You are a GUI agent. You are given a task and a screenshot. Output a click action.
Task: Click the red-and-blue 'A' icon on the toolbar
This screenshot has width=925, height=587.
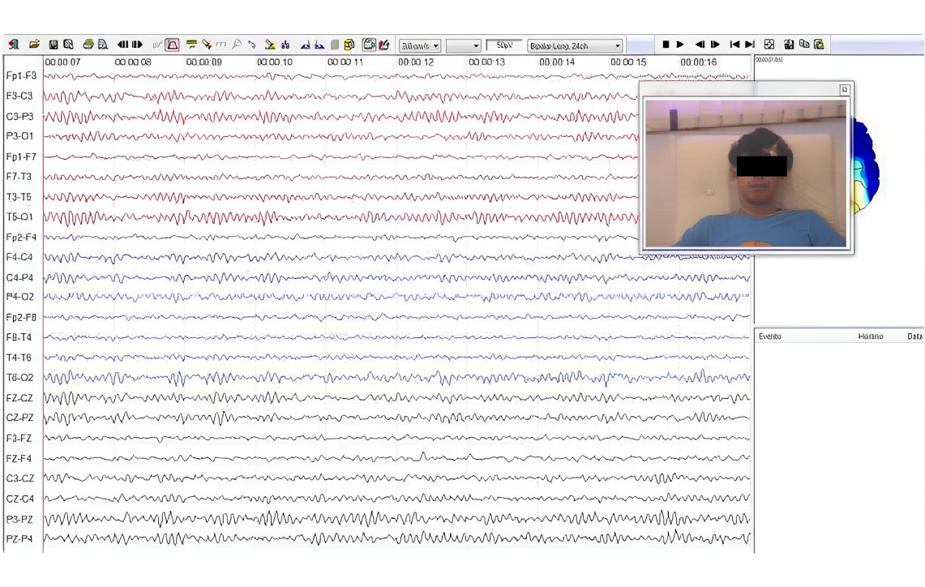point(14,45)
